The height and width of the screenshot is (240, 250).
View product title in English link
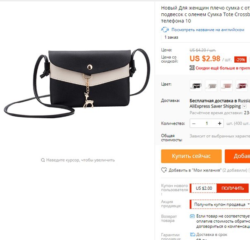point(208,30)
